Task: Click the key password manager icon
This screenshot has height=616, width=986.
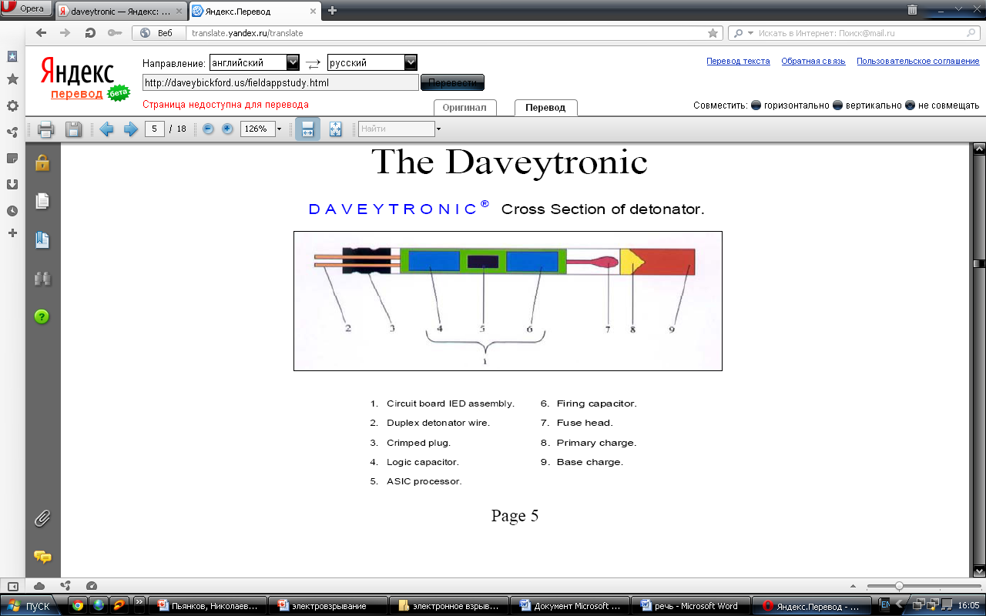Action: pos(115,33)
